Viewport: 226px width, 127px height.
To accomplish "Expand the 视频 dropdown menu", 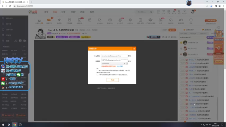I will [73, 12].
